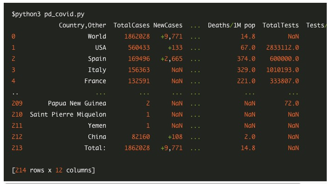Click the TotalCases value 132591
330x184 pixels.
pos(139,81)
